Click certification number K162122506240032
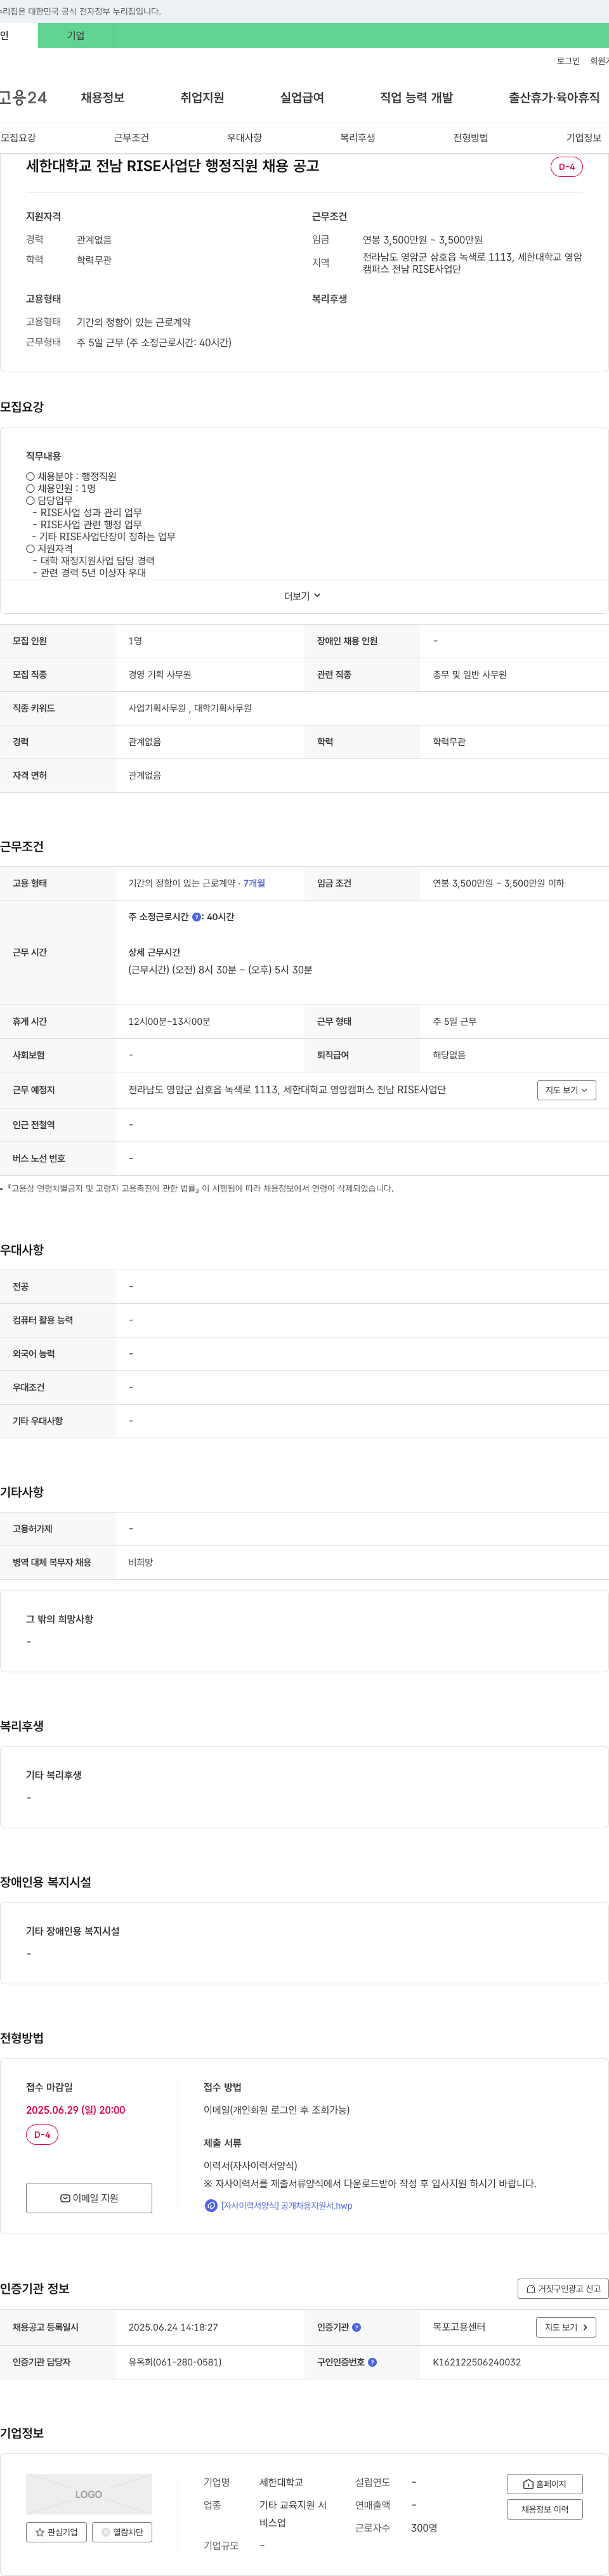This screenshot has width=609, height=2576. (x=476, y=2362)
